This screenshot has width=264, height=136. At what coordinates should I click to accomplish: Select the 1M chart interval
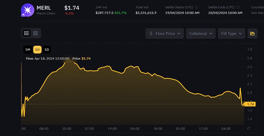27,50
